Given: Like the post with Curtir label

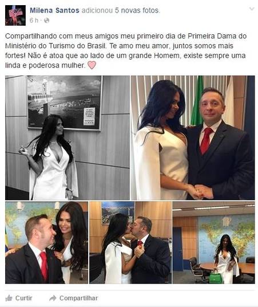Looking at the screenshot, I should (23, 298).
